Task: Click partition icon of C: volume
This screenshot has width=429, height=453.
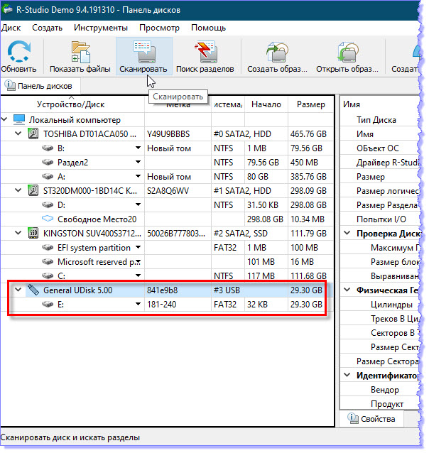Action: click(48, 276)
